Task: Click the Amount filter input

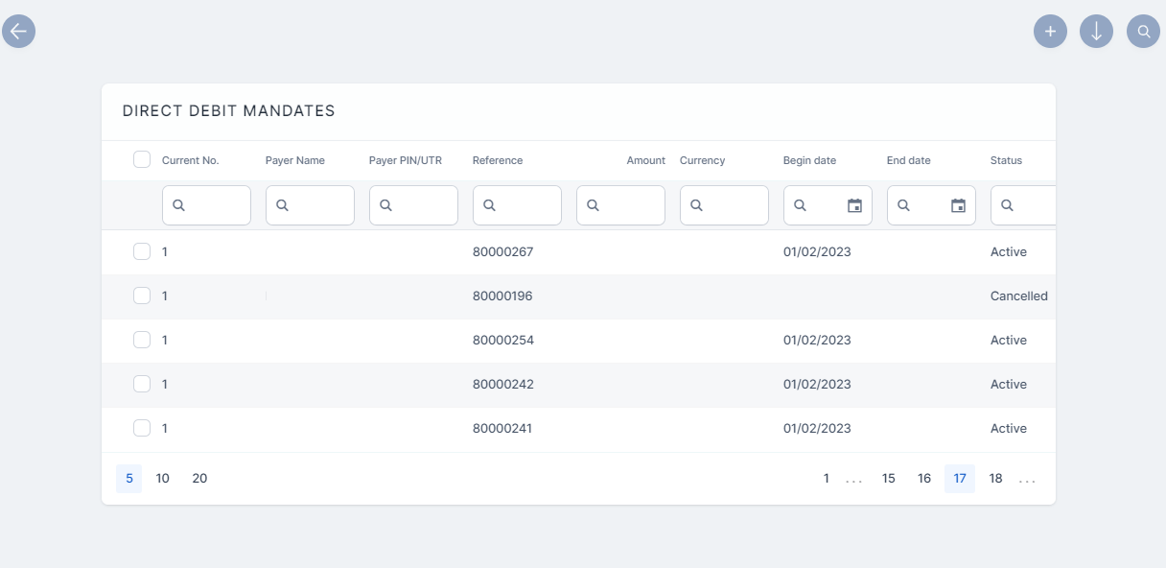Action: (630, 205)
